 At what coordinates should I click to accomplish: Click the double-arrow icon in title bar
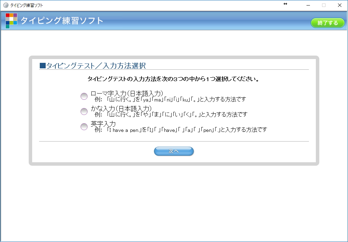tap(285, 4)
